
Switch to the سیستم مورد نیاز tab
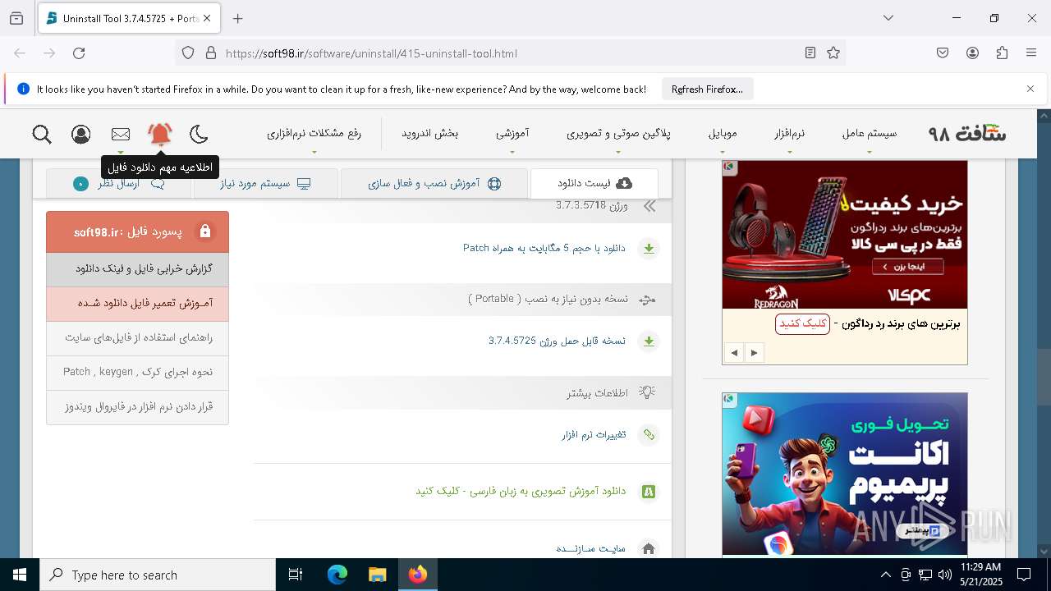coord(265,183)
